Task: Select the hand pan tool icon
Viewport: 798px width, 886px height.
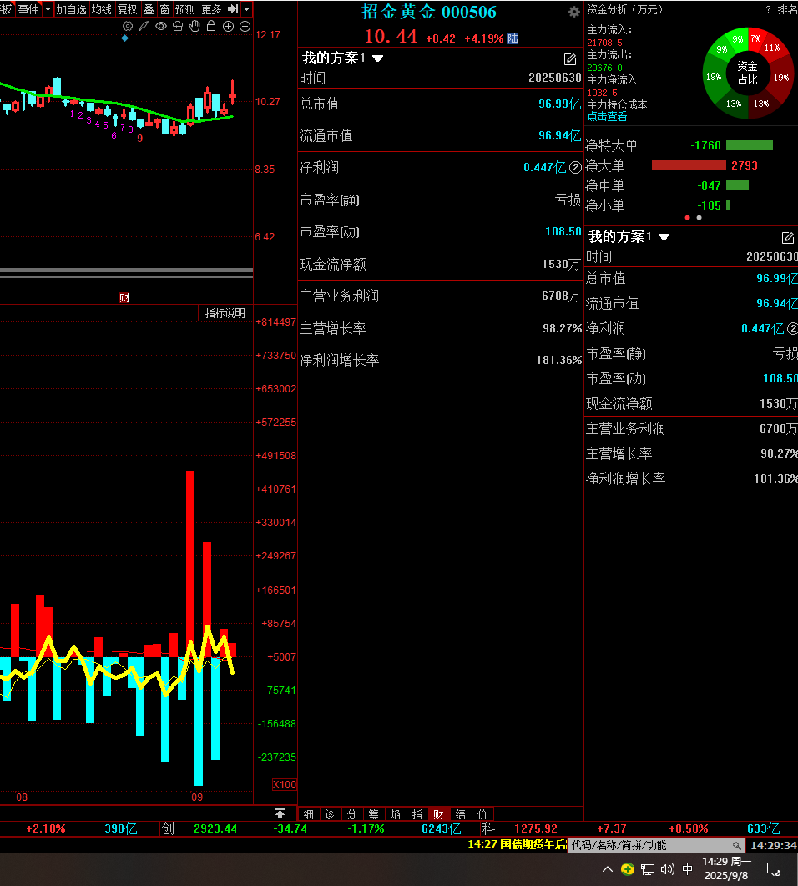Action: [194, 26]
